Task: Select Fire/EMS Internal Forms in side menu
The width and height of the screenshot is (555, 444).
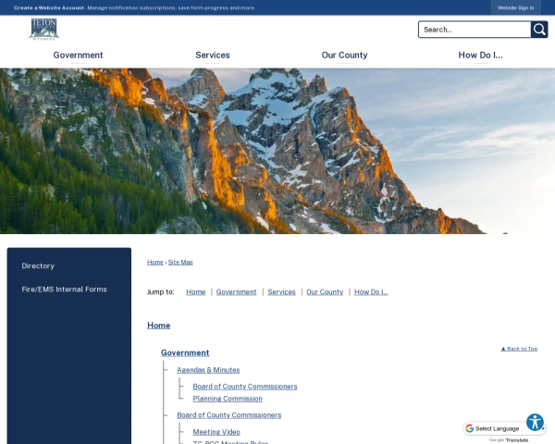Action: tap(64, 290)
